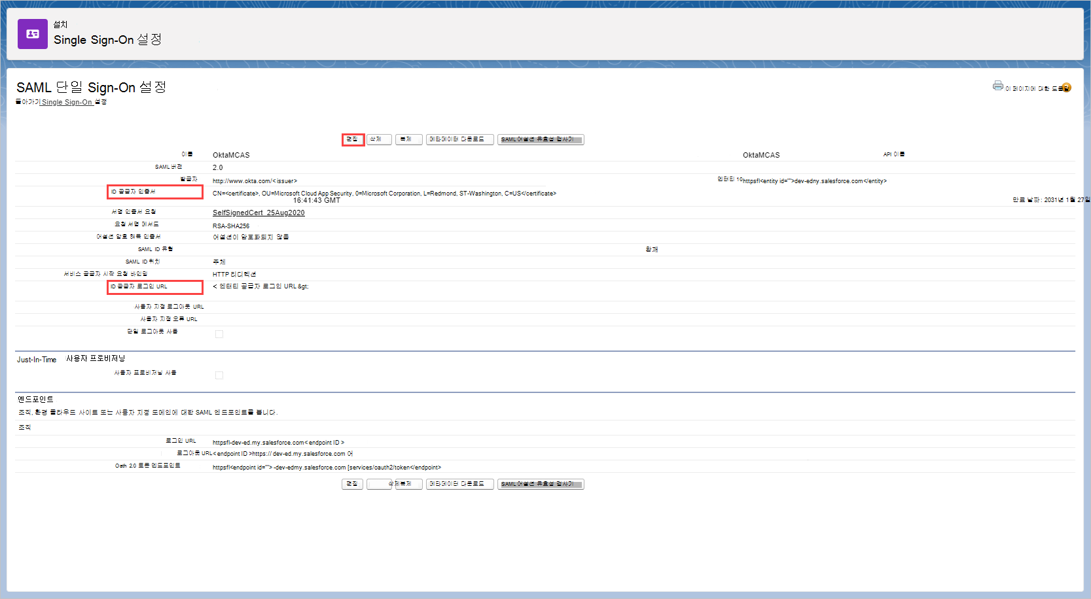1091x599 pixels.
Task: Click the purple Setup ID-card icon
Action: pyautogui.click(x=33, y=34)
